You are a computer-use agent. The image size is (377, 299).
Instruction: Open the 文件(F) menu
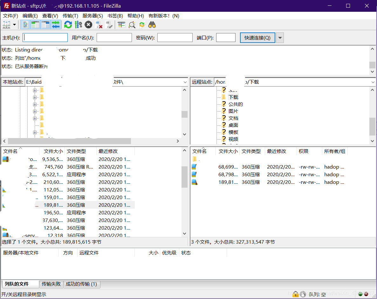pos(10,16)
